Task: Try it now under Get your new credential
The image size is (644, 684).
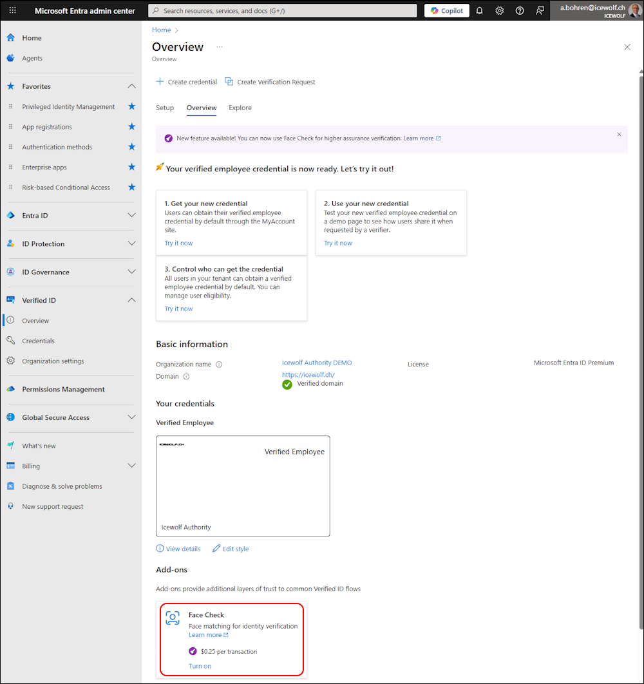Action: coord(178,243)
